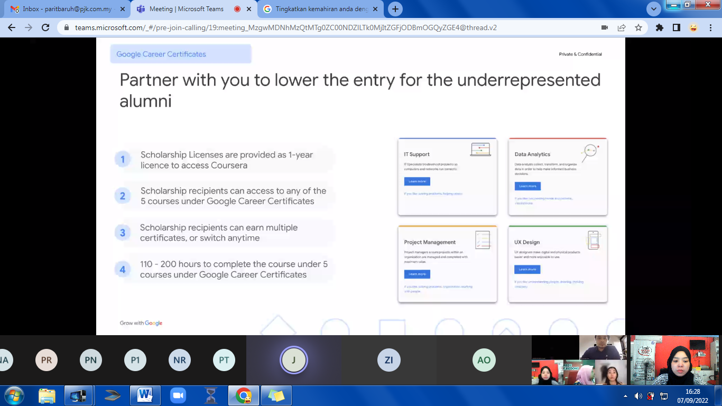The height and width of the screenshot is (406, 722).
Task: Select participant avatar NR
Action: pyautogui.click(x=180, y=360)
